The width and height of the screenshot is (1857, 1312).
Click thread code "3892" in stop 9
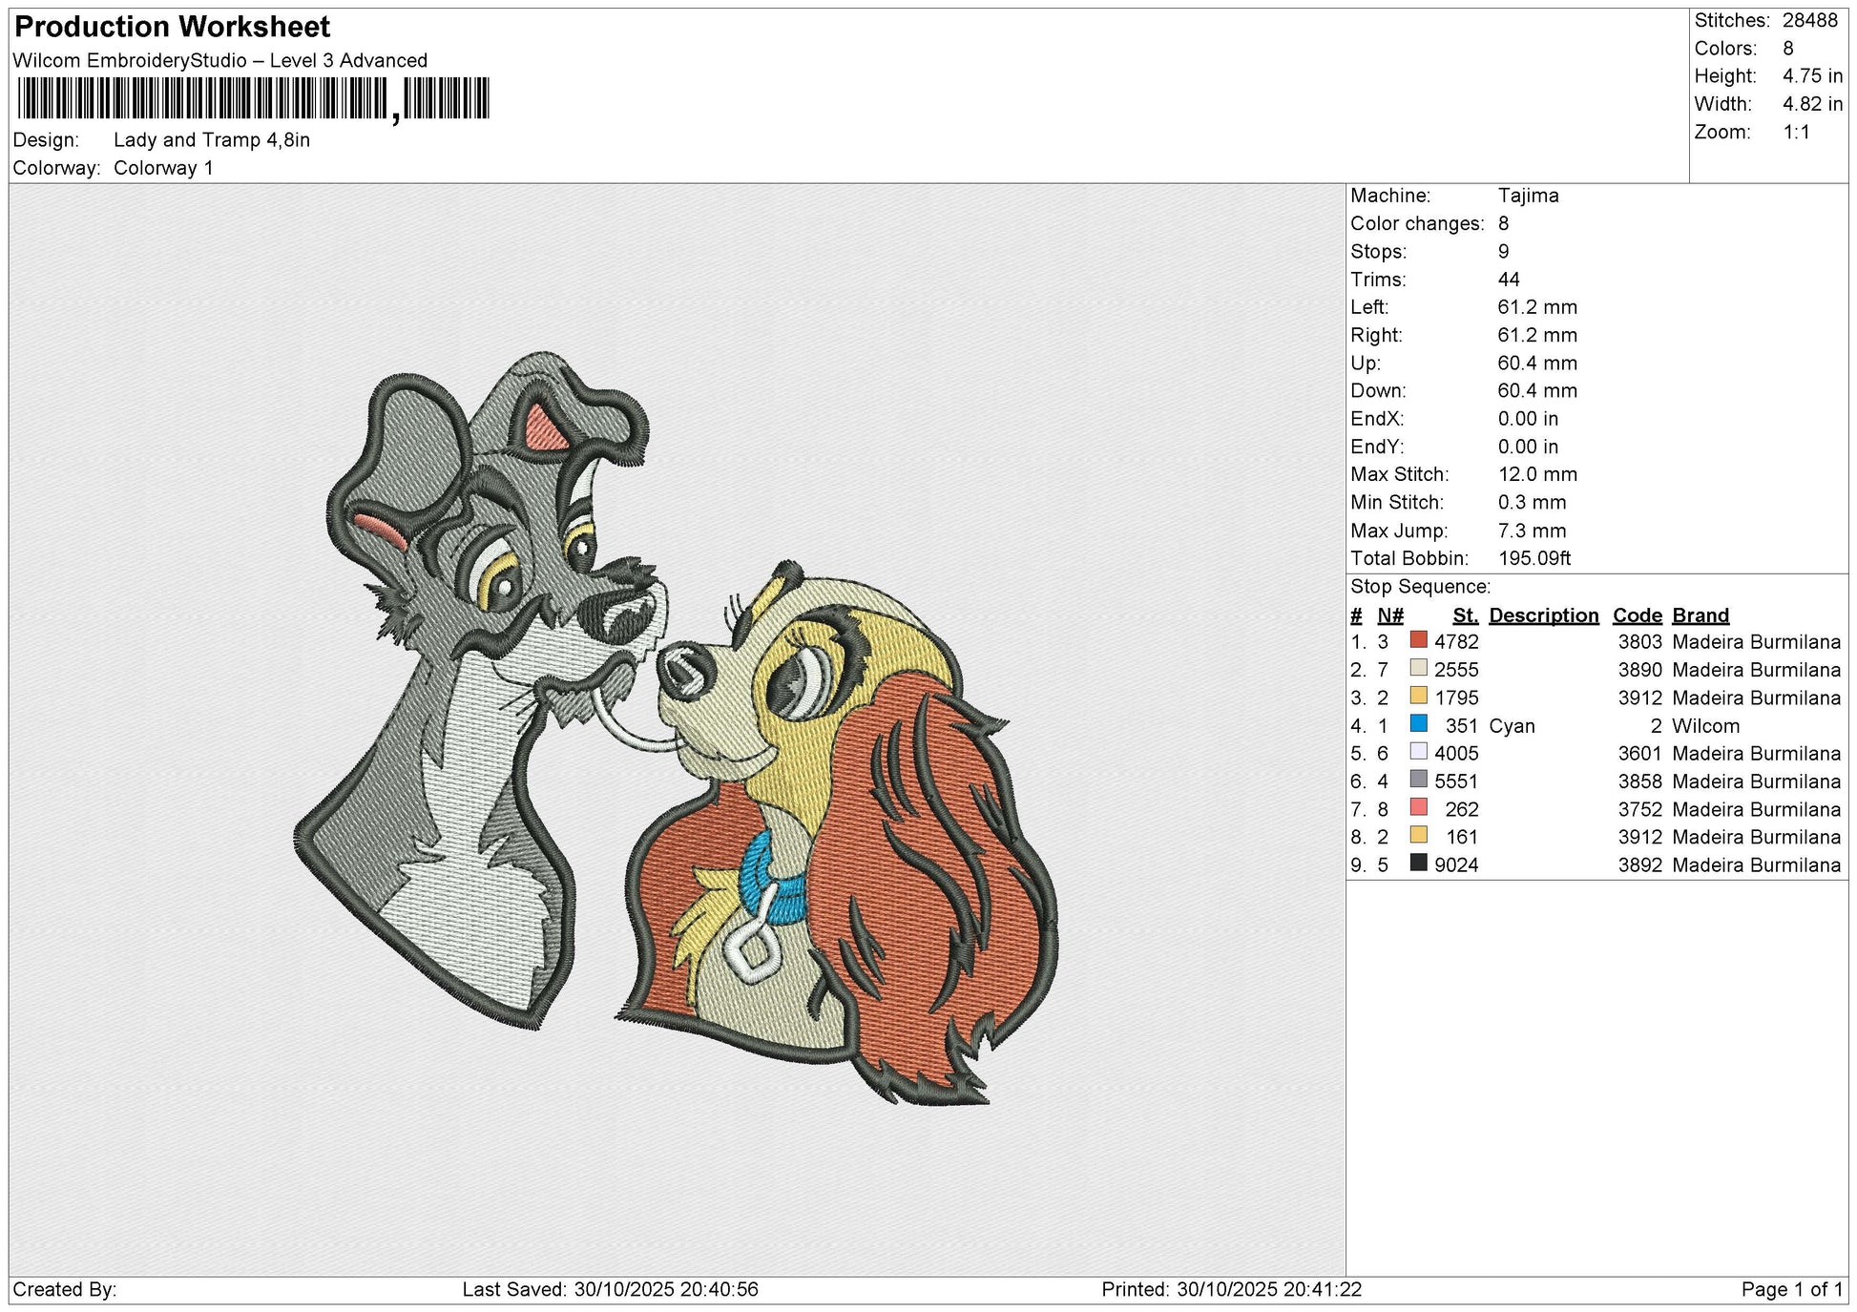pos(1639,865)
